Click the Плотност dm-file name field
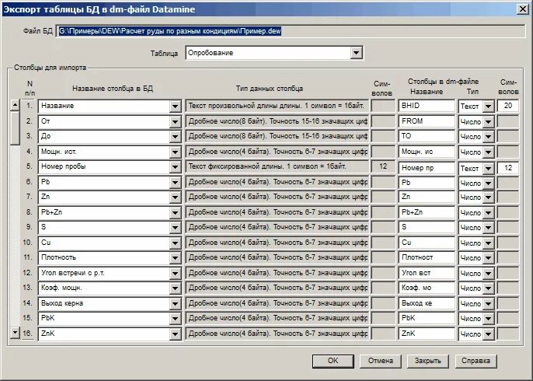 (x=427, y=257)
